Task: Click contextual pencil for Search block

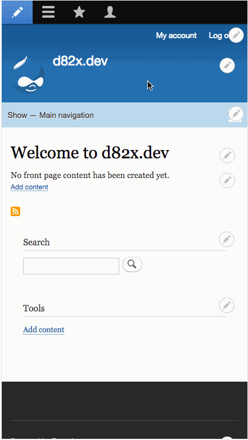Action: click(227, 239)
